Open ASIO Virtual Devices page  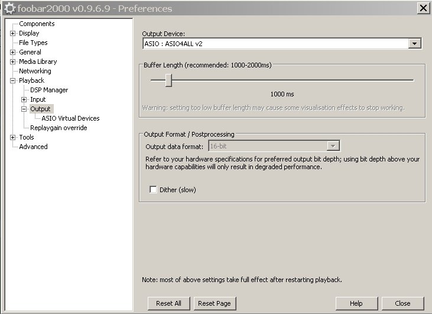(70, 118)
